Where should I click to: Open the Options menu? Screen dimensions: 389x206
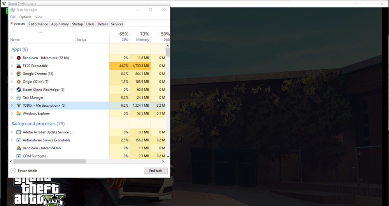[25, 17]
